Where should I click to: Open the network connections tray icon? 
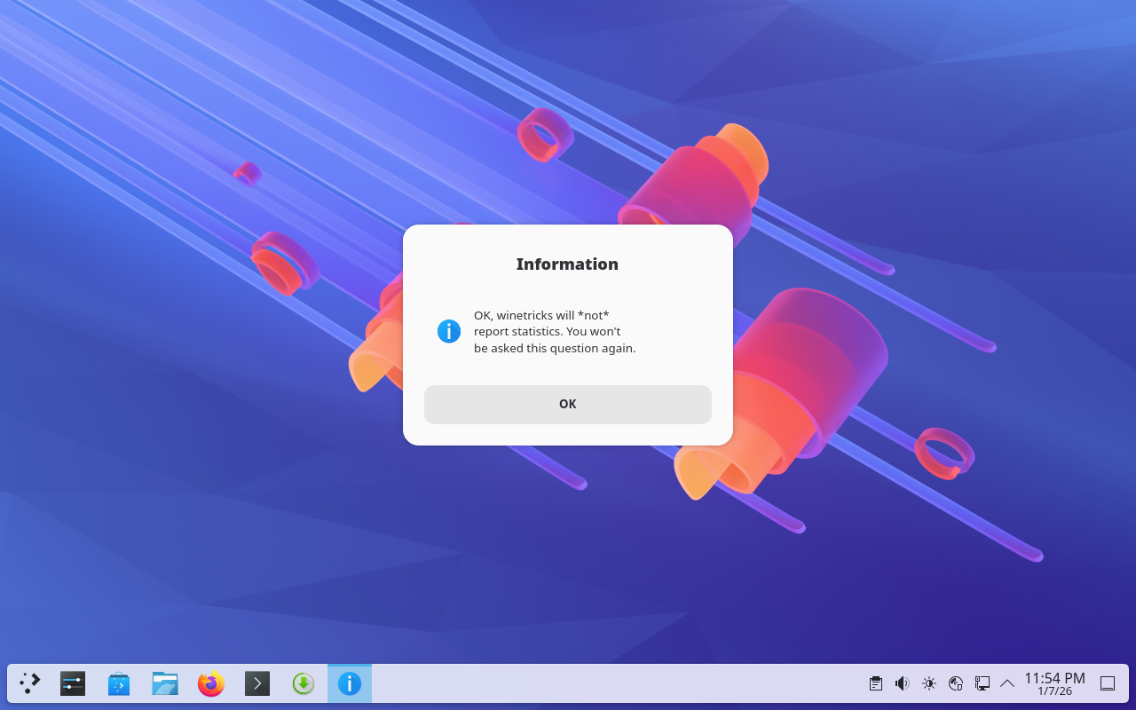click(982, 683)
